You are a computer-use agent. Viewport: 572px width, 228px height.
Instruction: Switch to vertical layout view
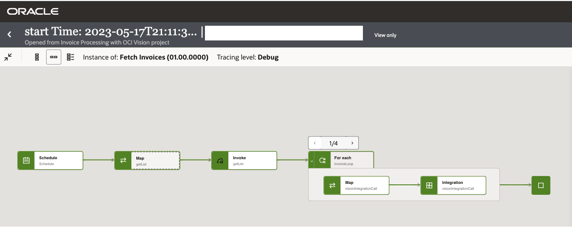[37, 57]
